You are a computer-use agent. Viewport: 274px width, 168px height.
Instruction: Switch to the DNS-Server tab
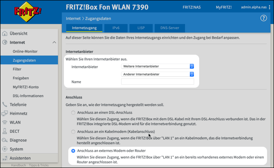click(x=170, y=28)
